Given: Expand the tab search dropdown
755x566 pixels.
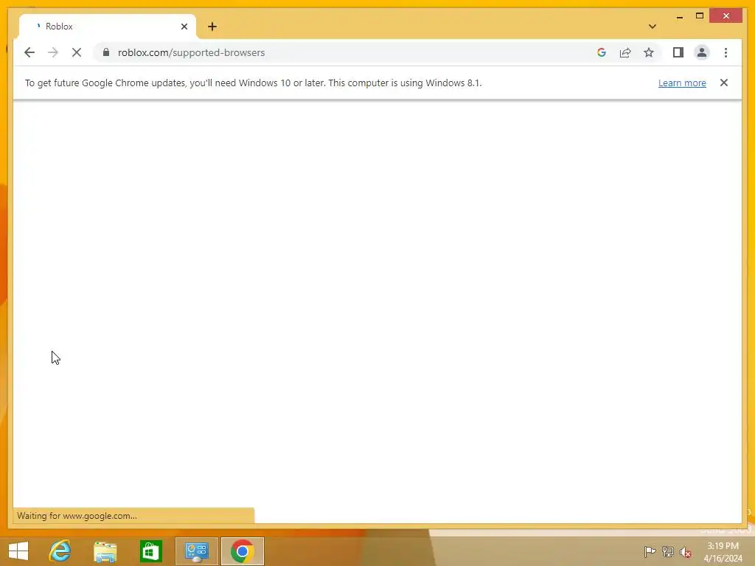Looking at the screenshot, I should click(653, 27).
